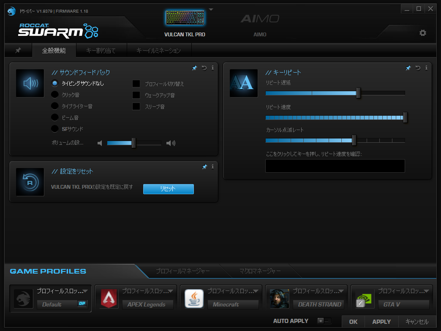Pin the キーリピート panel
The image size is (441, 331).
click(408, 68)
